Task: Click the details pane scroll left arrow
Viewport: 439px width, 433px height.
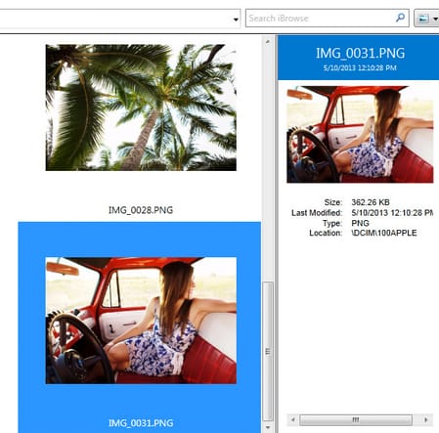Action: [x=292, y=419]
